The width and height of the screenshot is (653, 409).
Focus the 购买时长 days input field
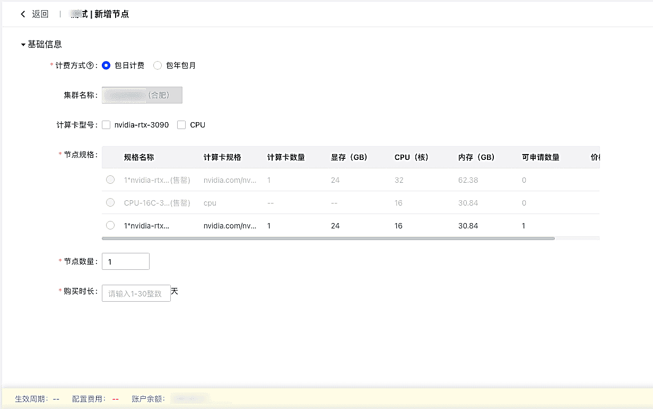136,293
